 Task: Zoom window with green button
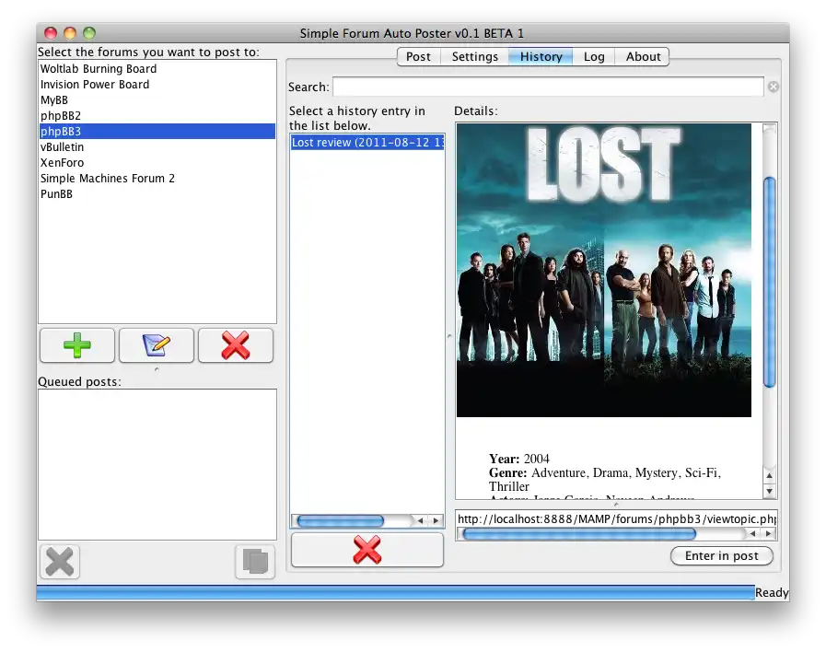tap(89, 33)
